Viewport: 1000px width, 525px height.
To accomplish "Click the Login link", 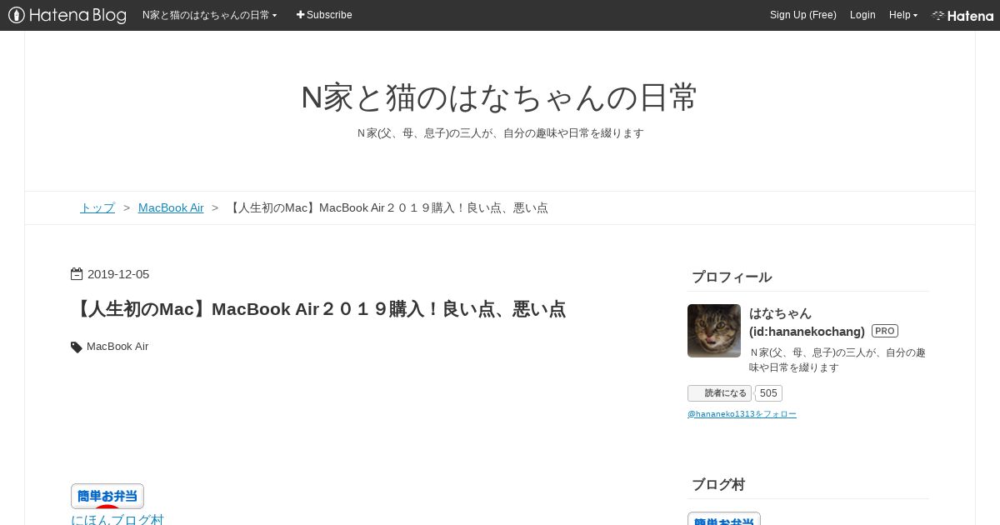I will [862, 15].
